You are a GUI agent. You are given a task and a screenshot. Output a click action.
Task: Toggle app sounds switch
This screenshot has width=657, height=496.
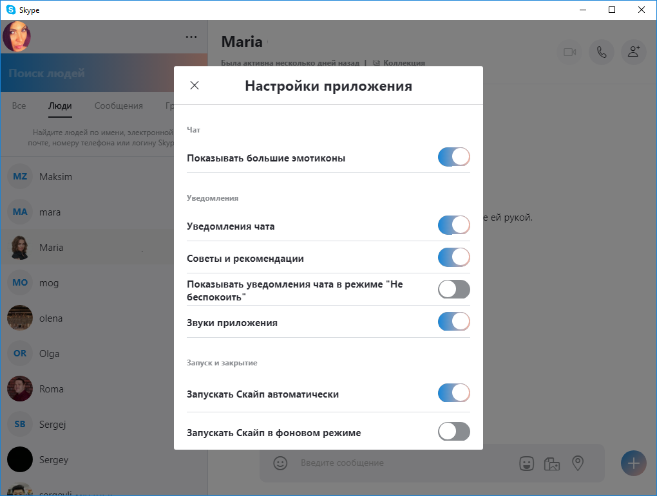coord(454,322)
